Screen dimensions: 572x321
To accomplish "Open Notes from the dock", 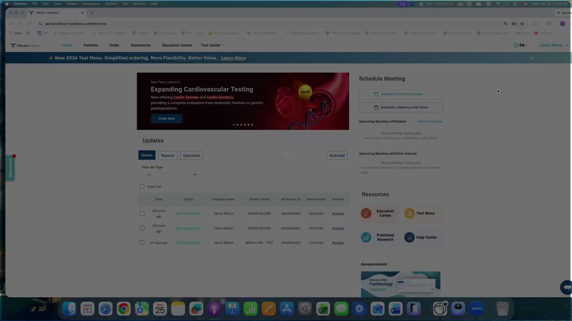I will click(178, 309).
